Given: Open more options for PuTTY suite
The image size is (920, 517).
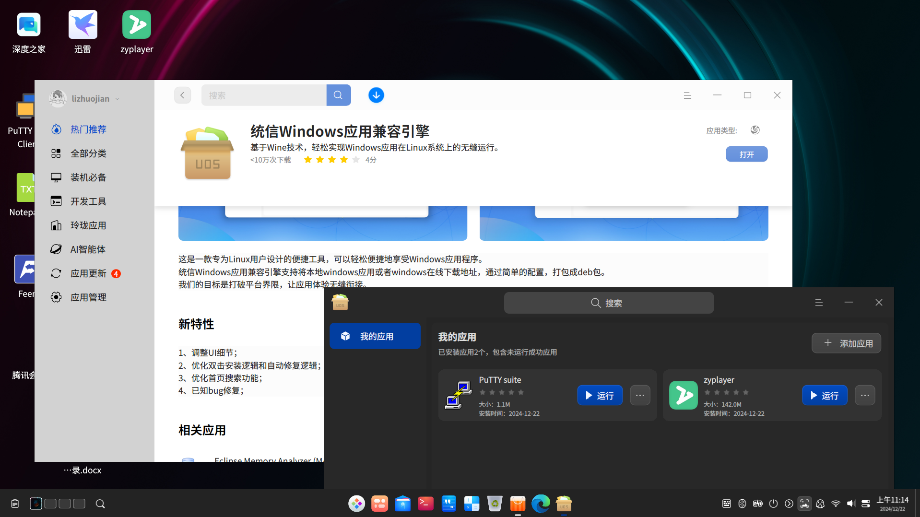Looking at the screenshot, I should [640, 395].
